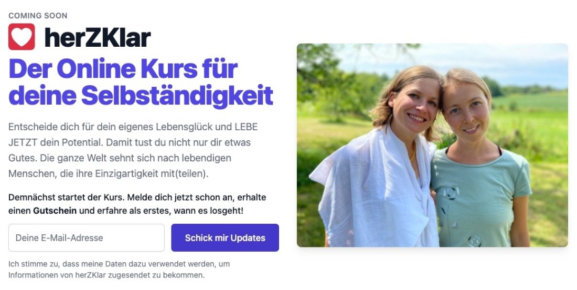This screenshot has height=290, width=577.
Task: Click the herZKlar brand name text
Action: (x=98, y=38)
